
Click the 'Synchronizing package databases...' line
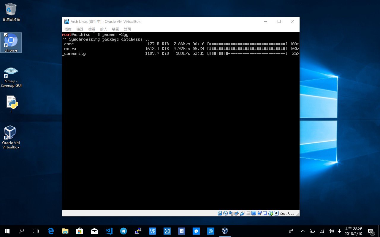(x=109, y=39)
